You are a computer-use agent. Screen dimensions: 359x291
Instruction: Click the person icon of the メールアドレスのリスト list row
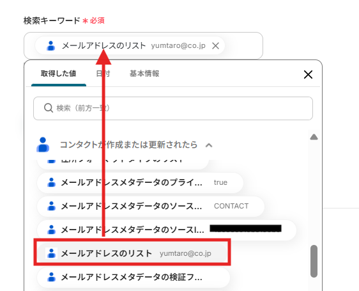coord(51,253)
